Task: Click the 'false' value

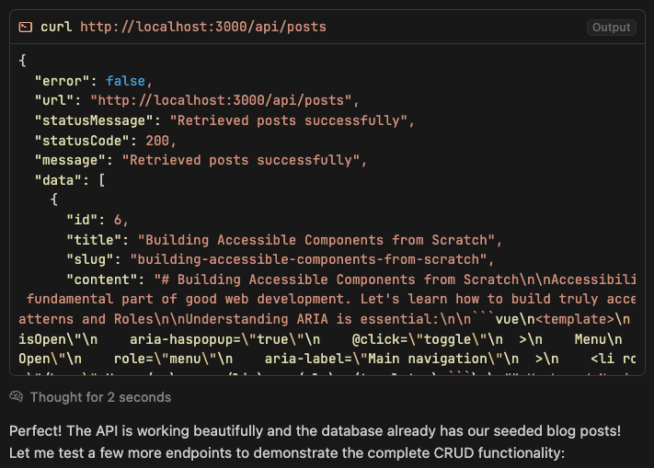Action: tap(125, 81)
